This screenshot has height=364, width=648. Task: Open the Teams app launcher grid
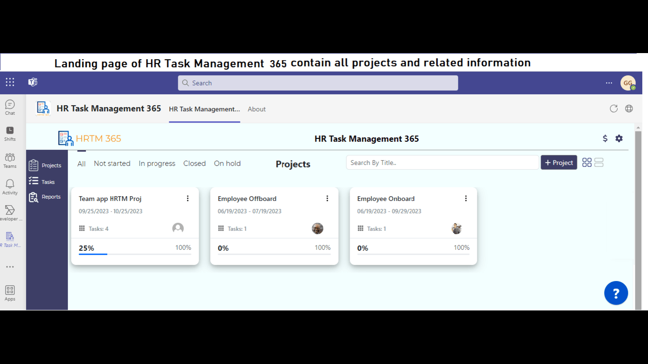[x=10, y=82]
